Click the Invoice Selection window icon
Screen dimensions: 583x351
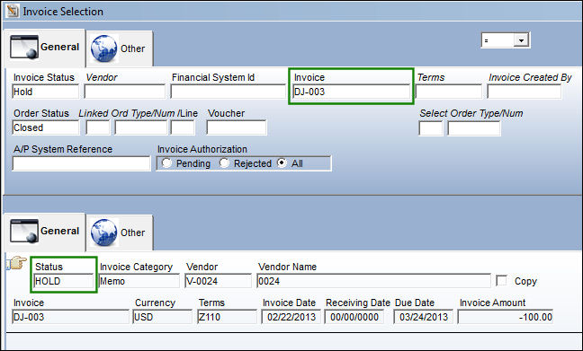pyautogui.click(x=13, y=11)
